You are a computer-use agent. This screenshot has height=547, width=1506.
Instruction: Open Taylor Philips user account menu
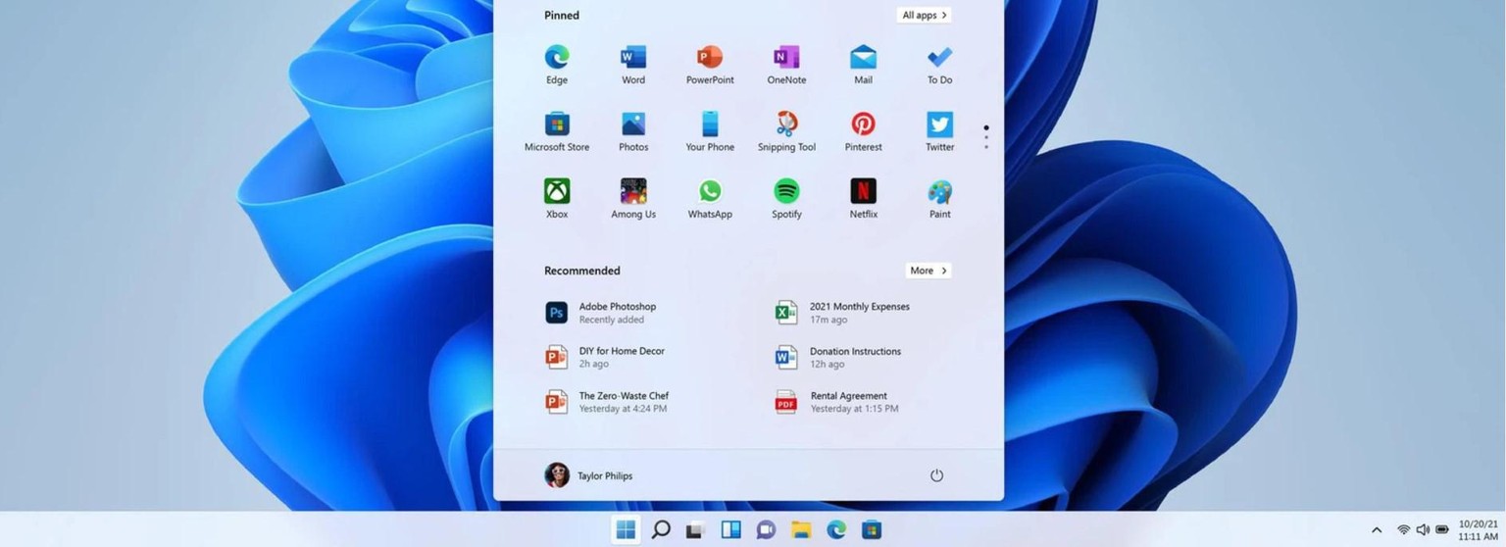[589, 475]
